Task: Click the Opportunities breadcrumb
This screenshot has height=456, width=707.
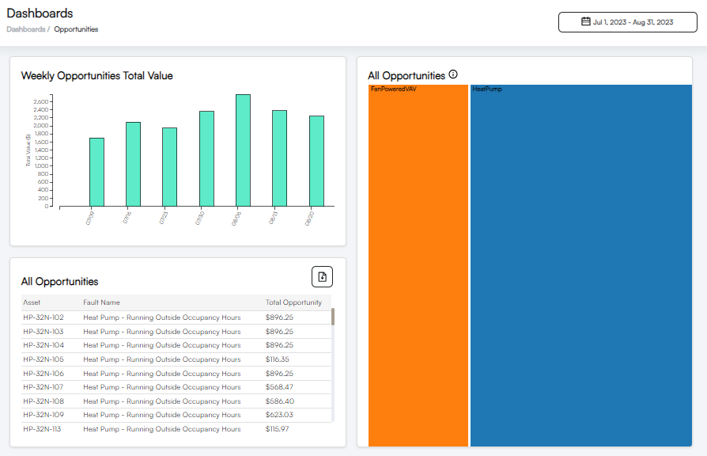Action: click(x=76, y=29)
